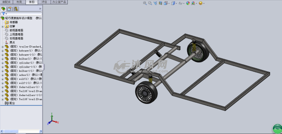
Task: Expand the zylinder-1<1> component node
Action: [x=2, y=67]
